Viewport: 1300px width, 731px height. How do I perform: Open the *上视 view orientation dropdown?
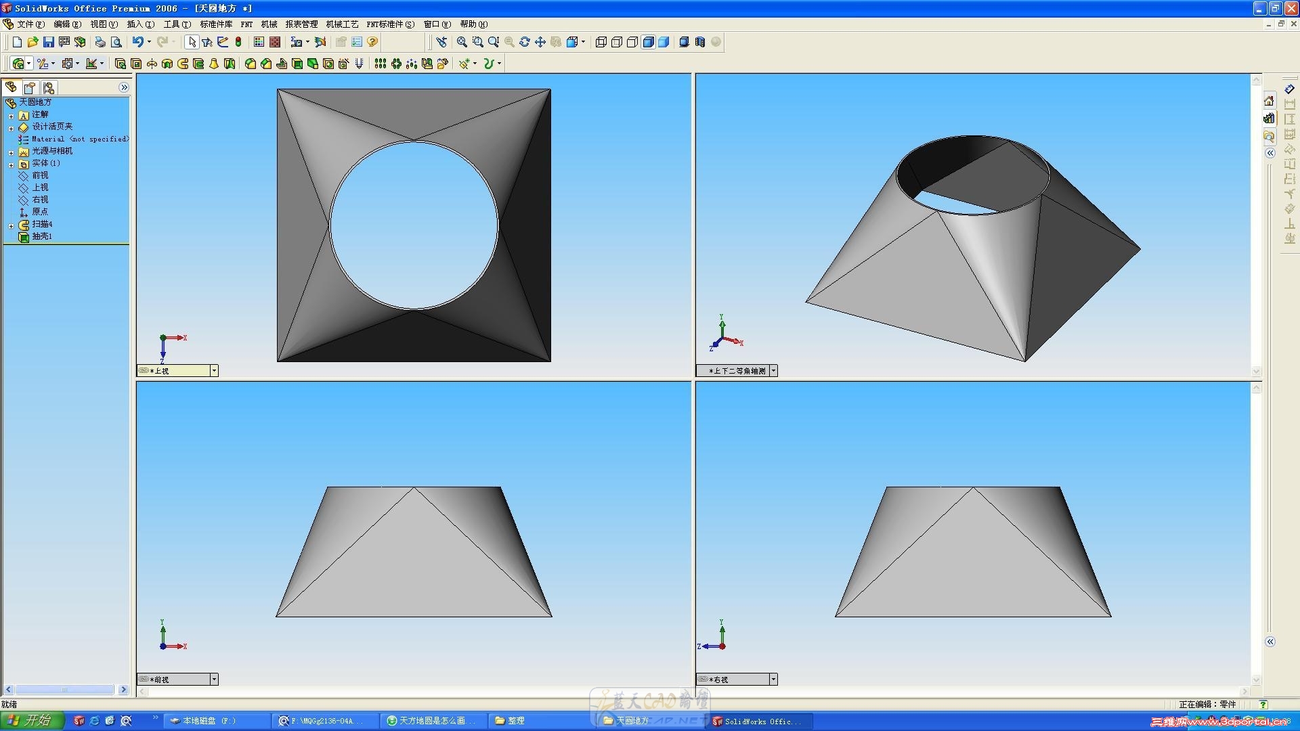[214, 371]
